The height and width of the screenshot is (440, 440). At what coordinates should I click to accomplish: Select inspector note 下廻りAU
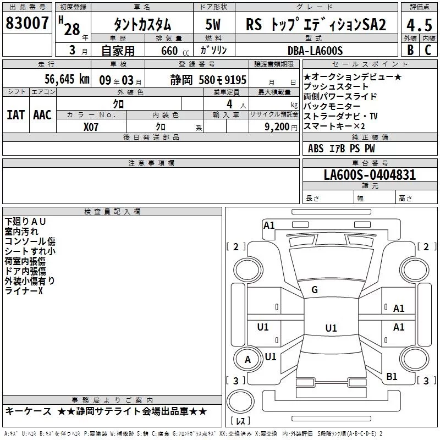(x=25, y=222)
